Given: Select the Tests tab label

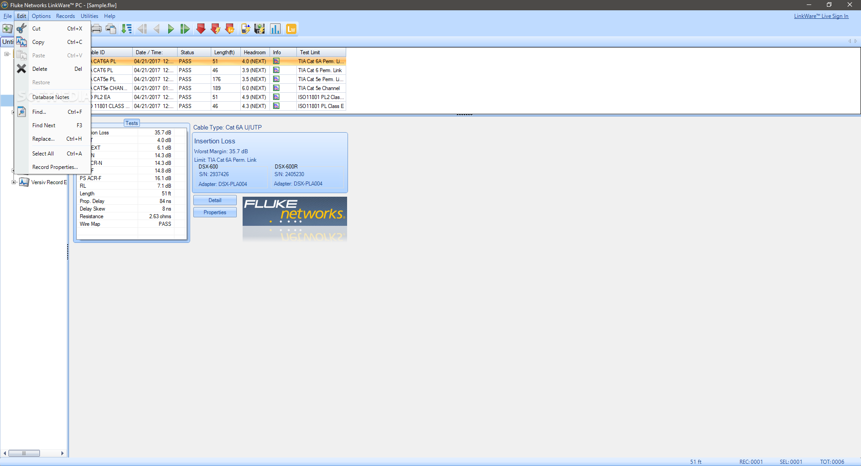Looking at the screenshot, I should click(132, 123).
